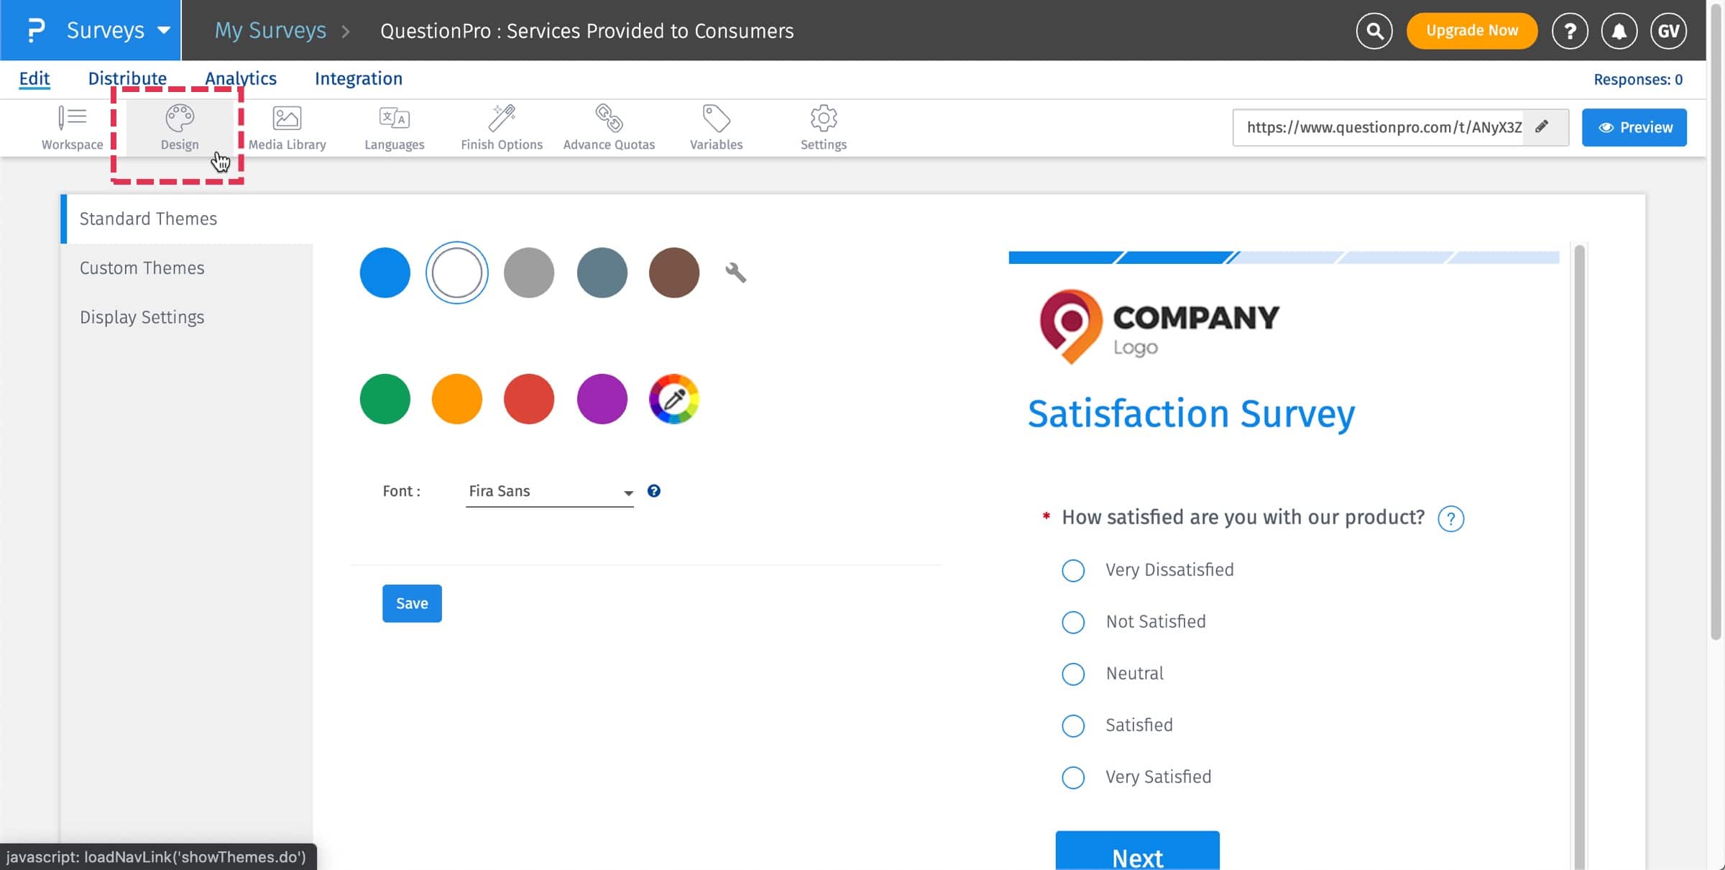Save the selected theme

point(412,603)
